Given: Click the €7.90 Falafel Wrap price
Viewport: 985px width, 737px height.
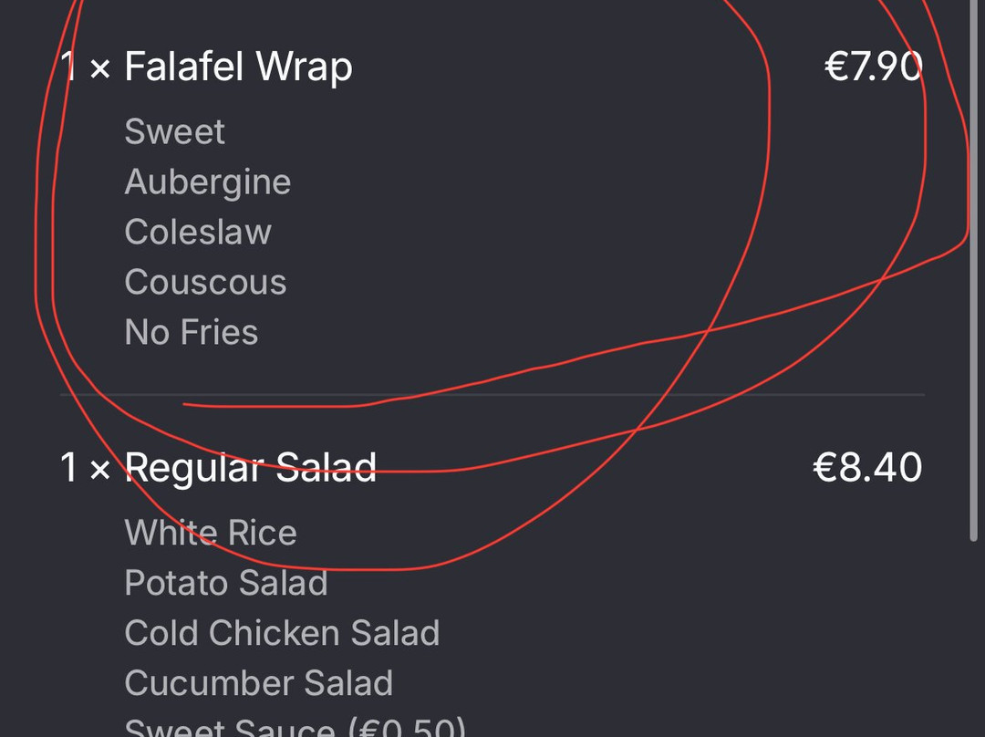Looking at the screenshot, I should point(873,67).
